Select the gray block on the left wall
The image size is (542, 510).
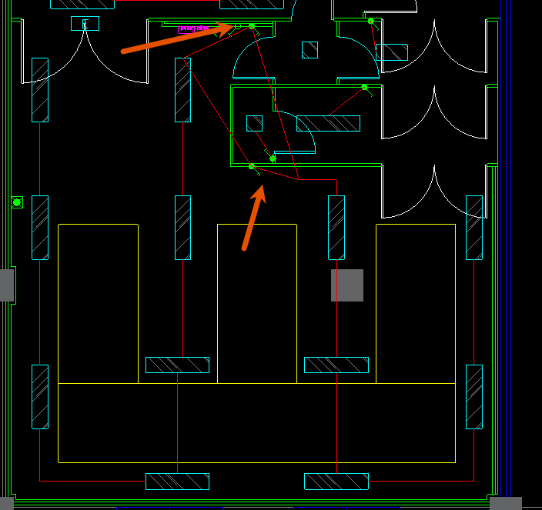click(7, 285)
